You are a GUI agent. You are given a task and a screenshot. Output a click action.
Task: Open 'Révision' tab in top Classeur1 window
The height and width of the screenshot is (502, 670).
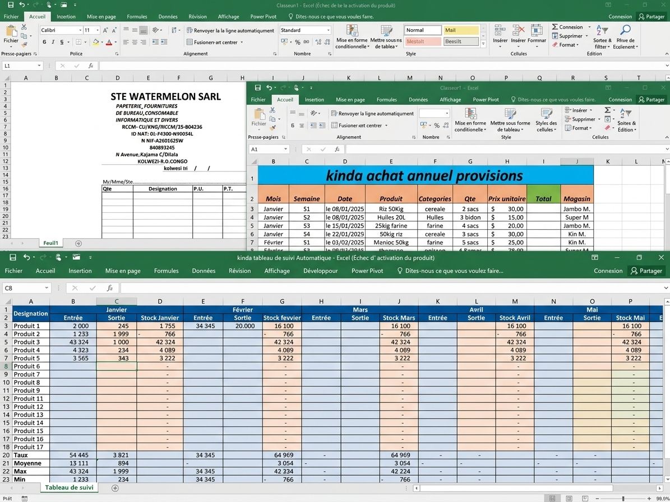tap(197, 17)
